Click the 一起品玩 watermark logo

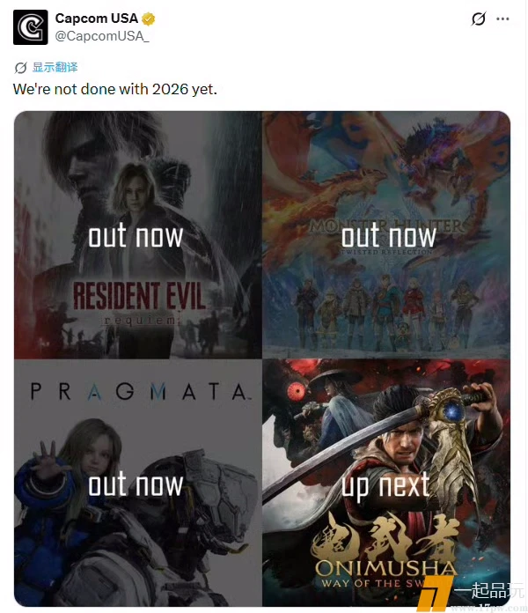473,592
